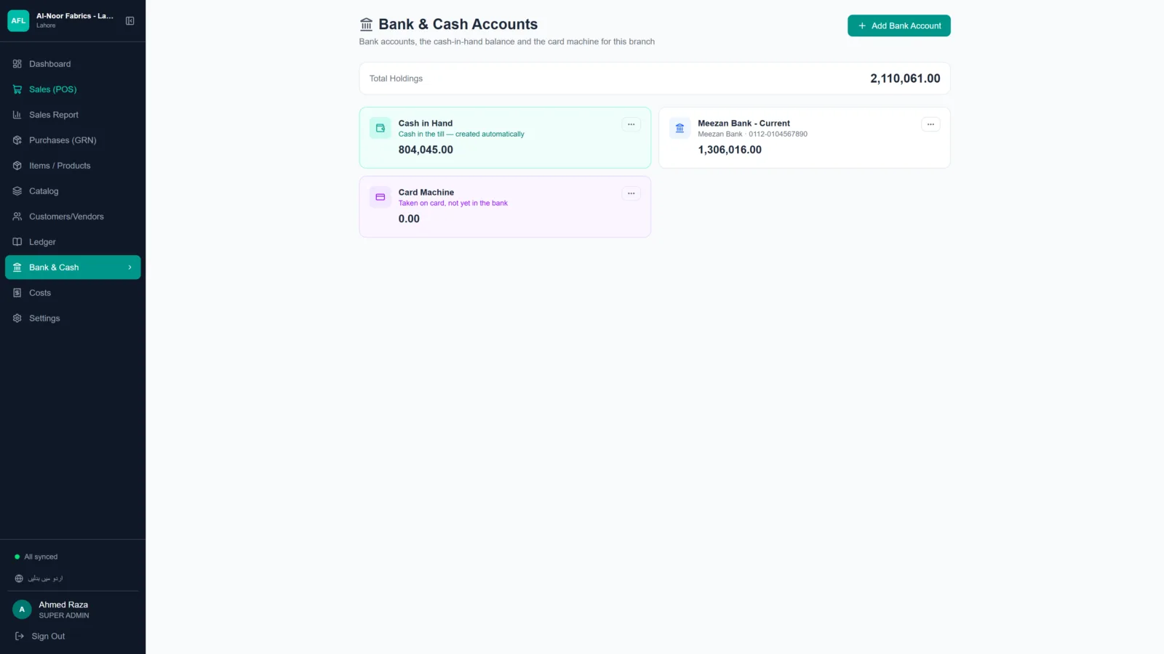The image size is (1164, 654).
Task: Open Settings from the sidebar
Action: coord(73,318)
